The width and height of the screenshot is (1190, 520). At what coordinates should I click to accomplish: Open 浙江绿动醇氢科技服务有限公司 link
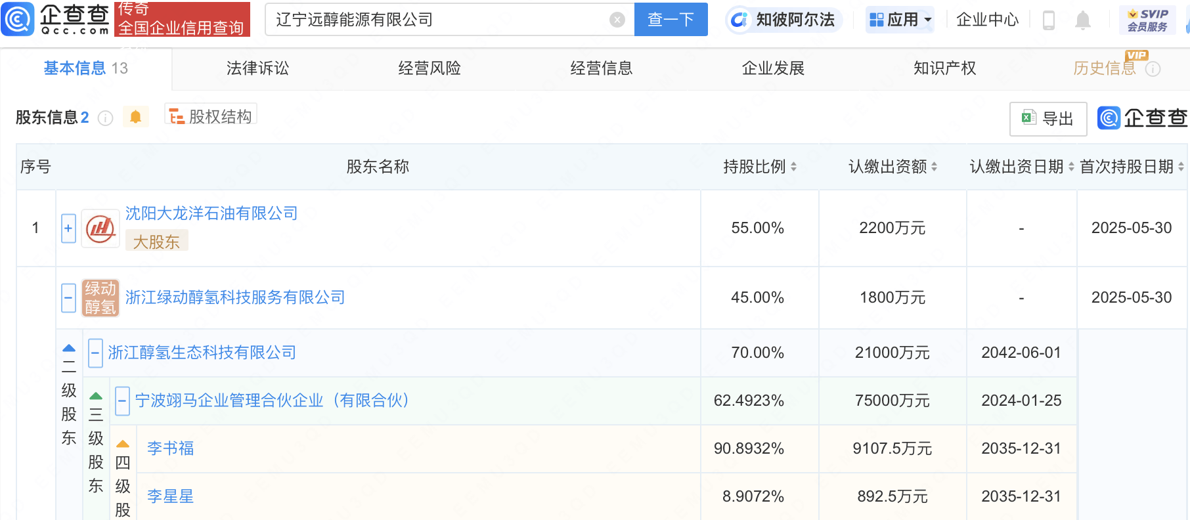(x=235, y=297)
